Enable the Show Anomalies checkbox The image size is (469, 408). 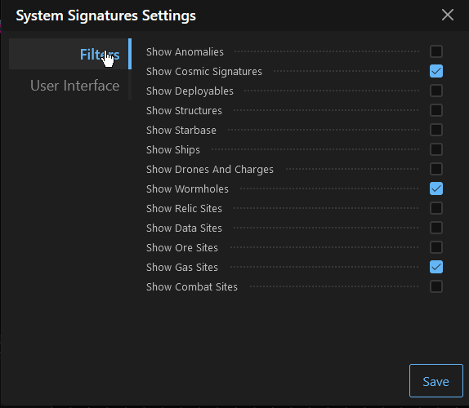436,51
